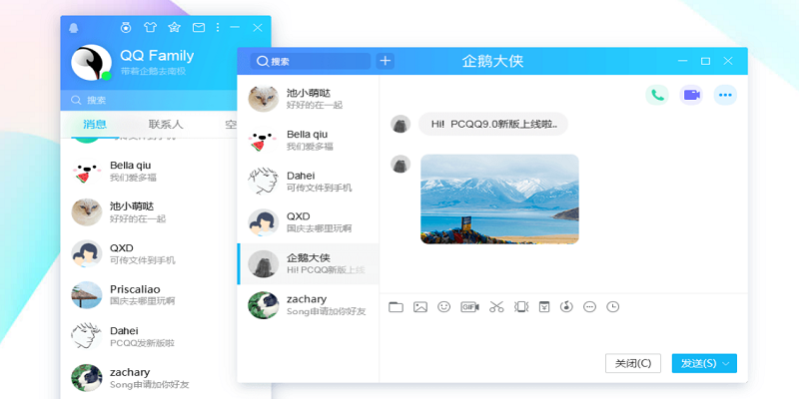Open the vertical dots menu in main window

click(x=218, y=28)
